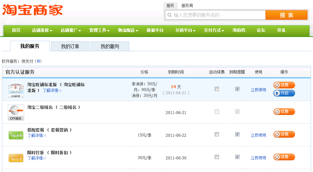Click the 15元/季 price text
This screenshot has height=172, width=313.
[144, 135]
